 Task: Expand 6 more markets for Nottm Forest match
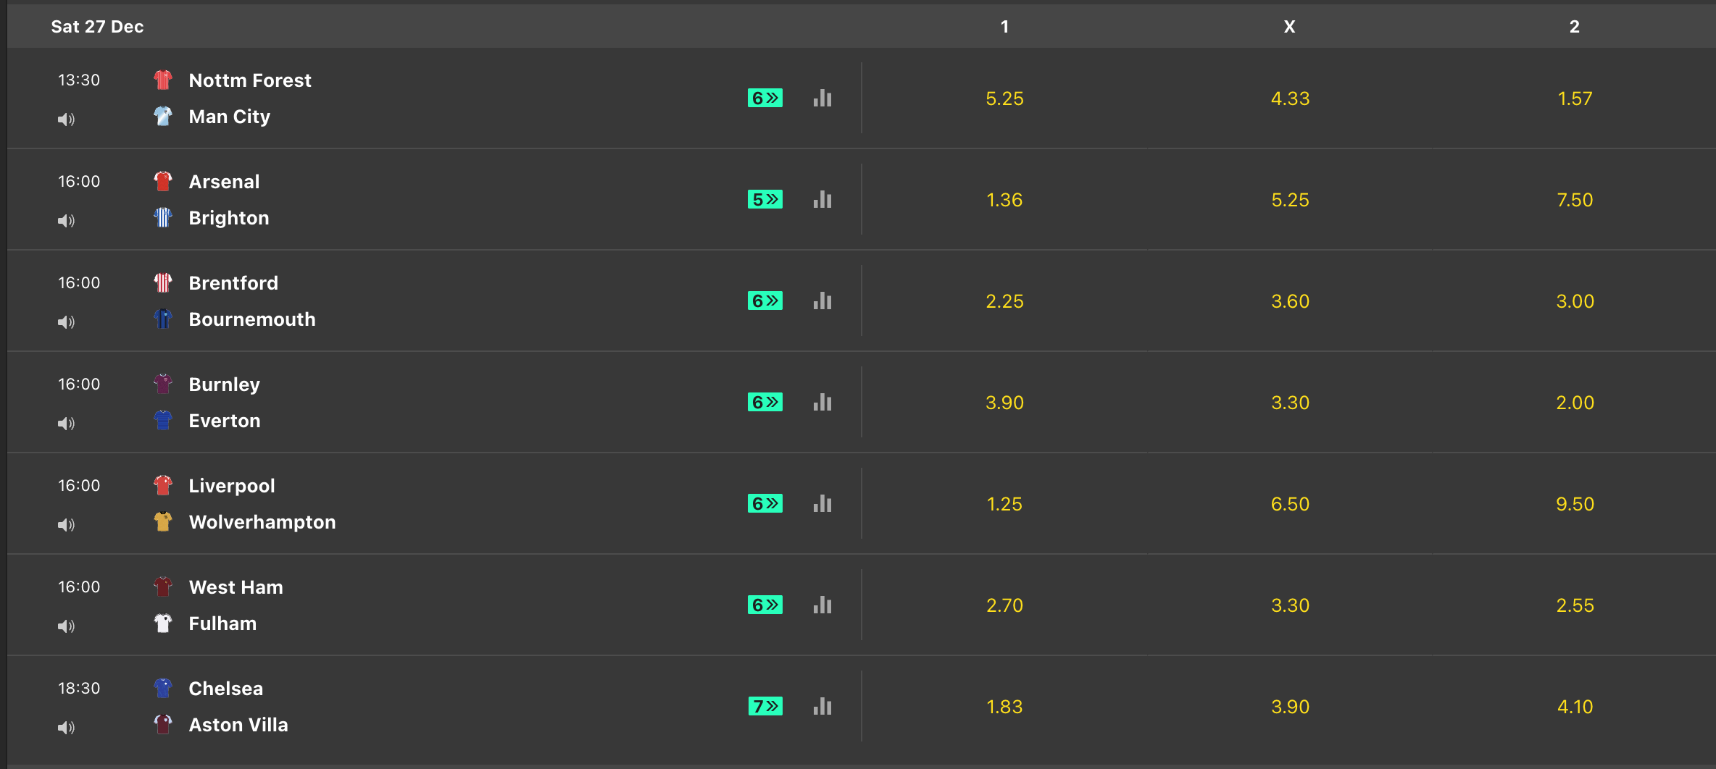765,98
